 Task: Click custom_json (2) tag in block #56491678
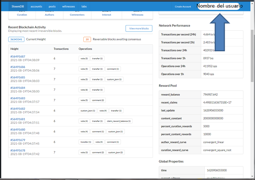[115, 152]
